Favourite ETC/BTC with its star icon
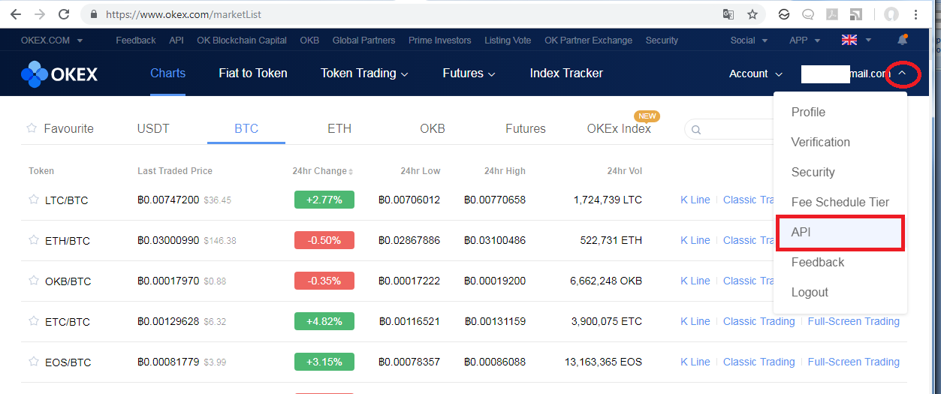 [x=33, y=321]
